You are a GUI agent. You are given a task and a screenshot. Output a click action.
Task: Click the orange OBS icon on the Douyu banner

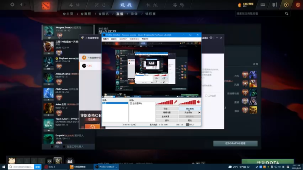tap(92, 127)
